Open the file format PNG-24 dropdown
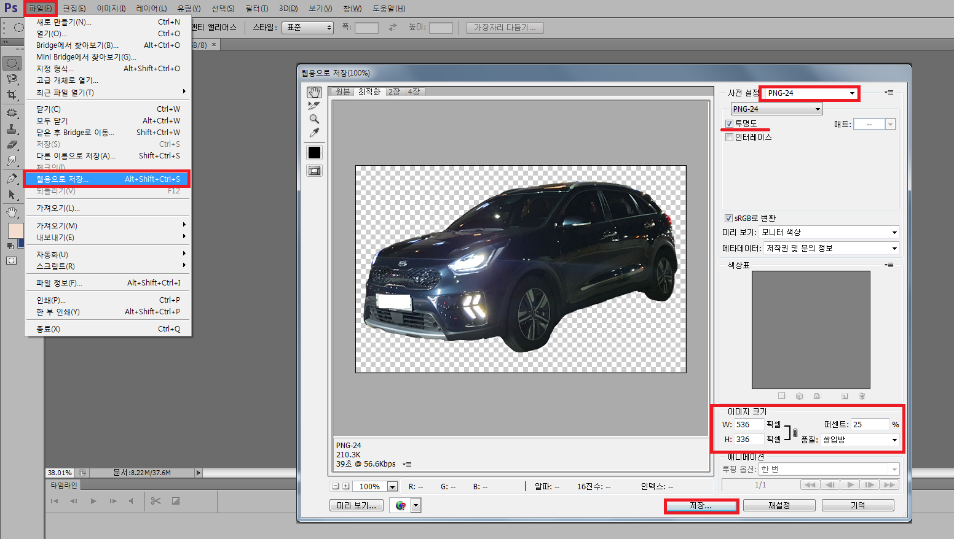This screenshot has width=954, height=539. tap(776, 109)
